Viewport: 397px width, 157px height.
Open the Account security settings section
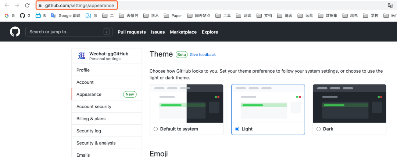(x=107, y=106)
